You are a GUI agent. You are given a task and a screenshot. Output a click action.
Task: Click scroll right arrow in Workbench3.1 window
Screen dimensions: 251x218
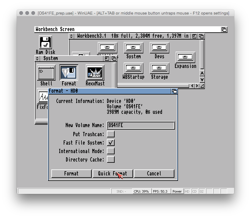pos(197,86)
